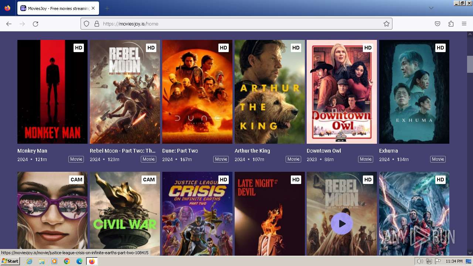Click the Downtown Owl title link
The width and height of the screenshot is (473, 266).
[x=324, y=151]
